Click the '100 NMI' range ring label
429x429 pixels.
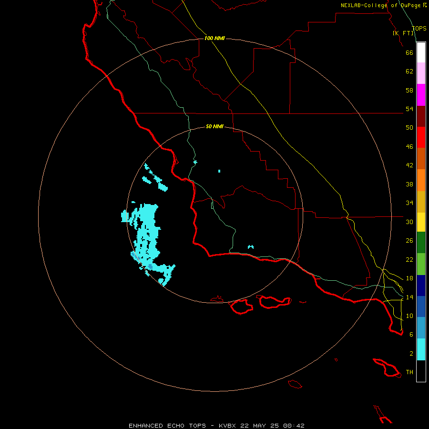click(x=214, y=38)
